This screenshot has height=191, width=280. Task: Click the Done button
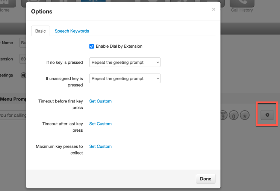click(x=206, y=179)
